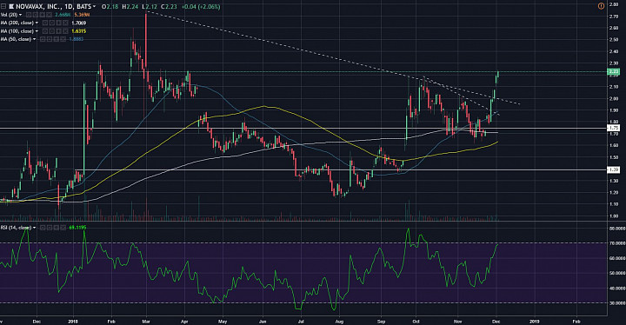Expand the MA (200, close) dropdown arrow
This screenshot has height=325, width=626.
(37, 23)
